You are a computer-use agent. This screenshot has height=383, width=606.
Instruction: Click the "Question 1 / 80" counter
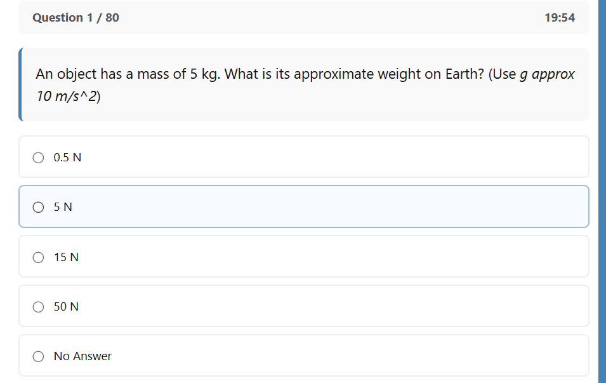[76, 18]
